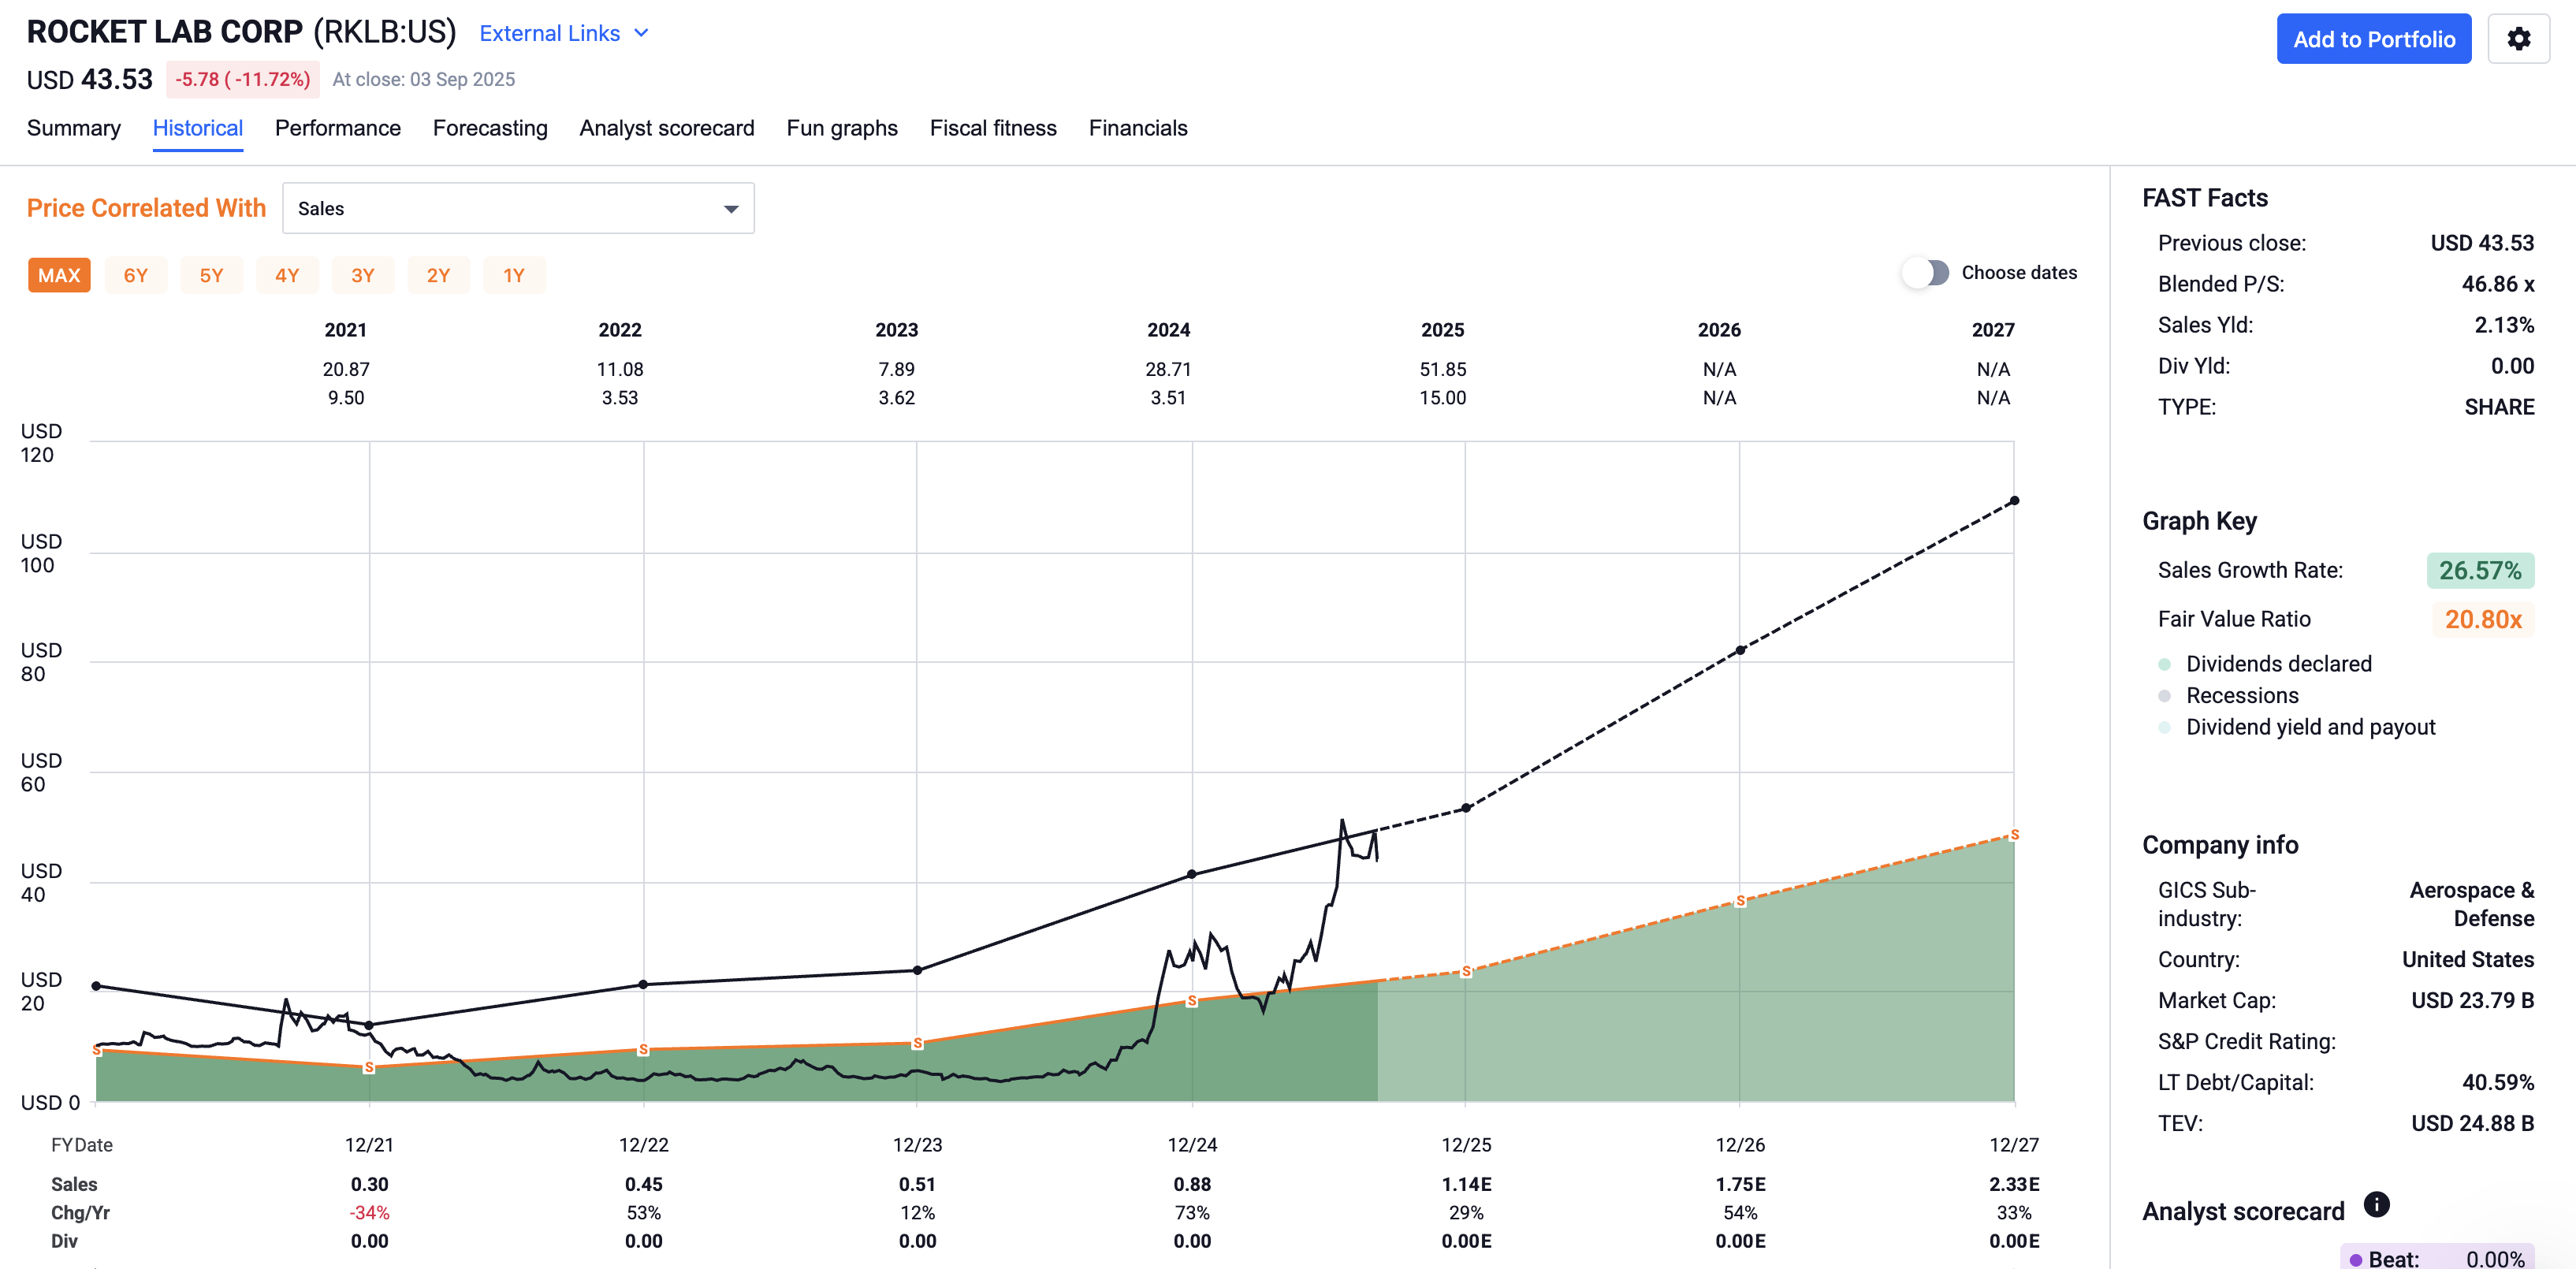Click the 12/24 sales marker on chart

click(1191, 1001)
